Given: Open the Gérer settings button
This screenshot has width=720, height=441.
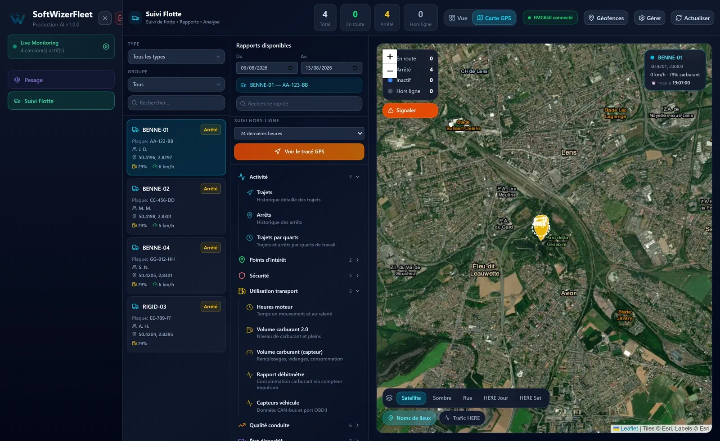Looking at the screenshot, I should pos(649,18).
